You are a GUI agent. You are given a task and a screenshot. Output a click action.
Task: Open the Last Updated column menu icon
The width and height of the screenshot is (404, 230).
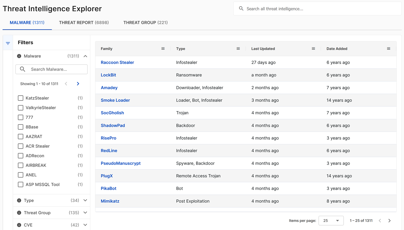[313, 49]
